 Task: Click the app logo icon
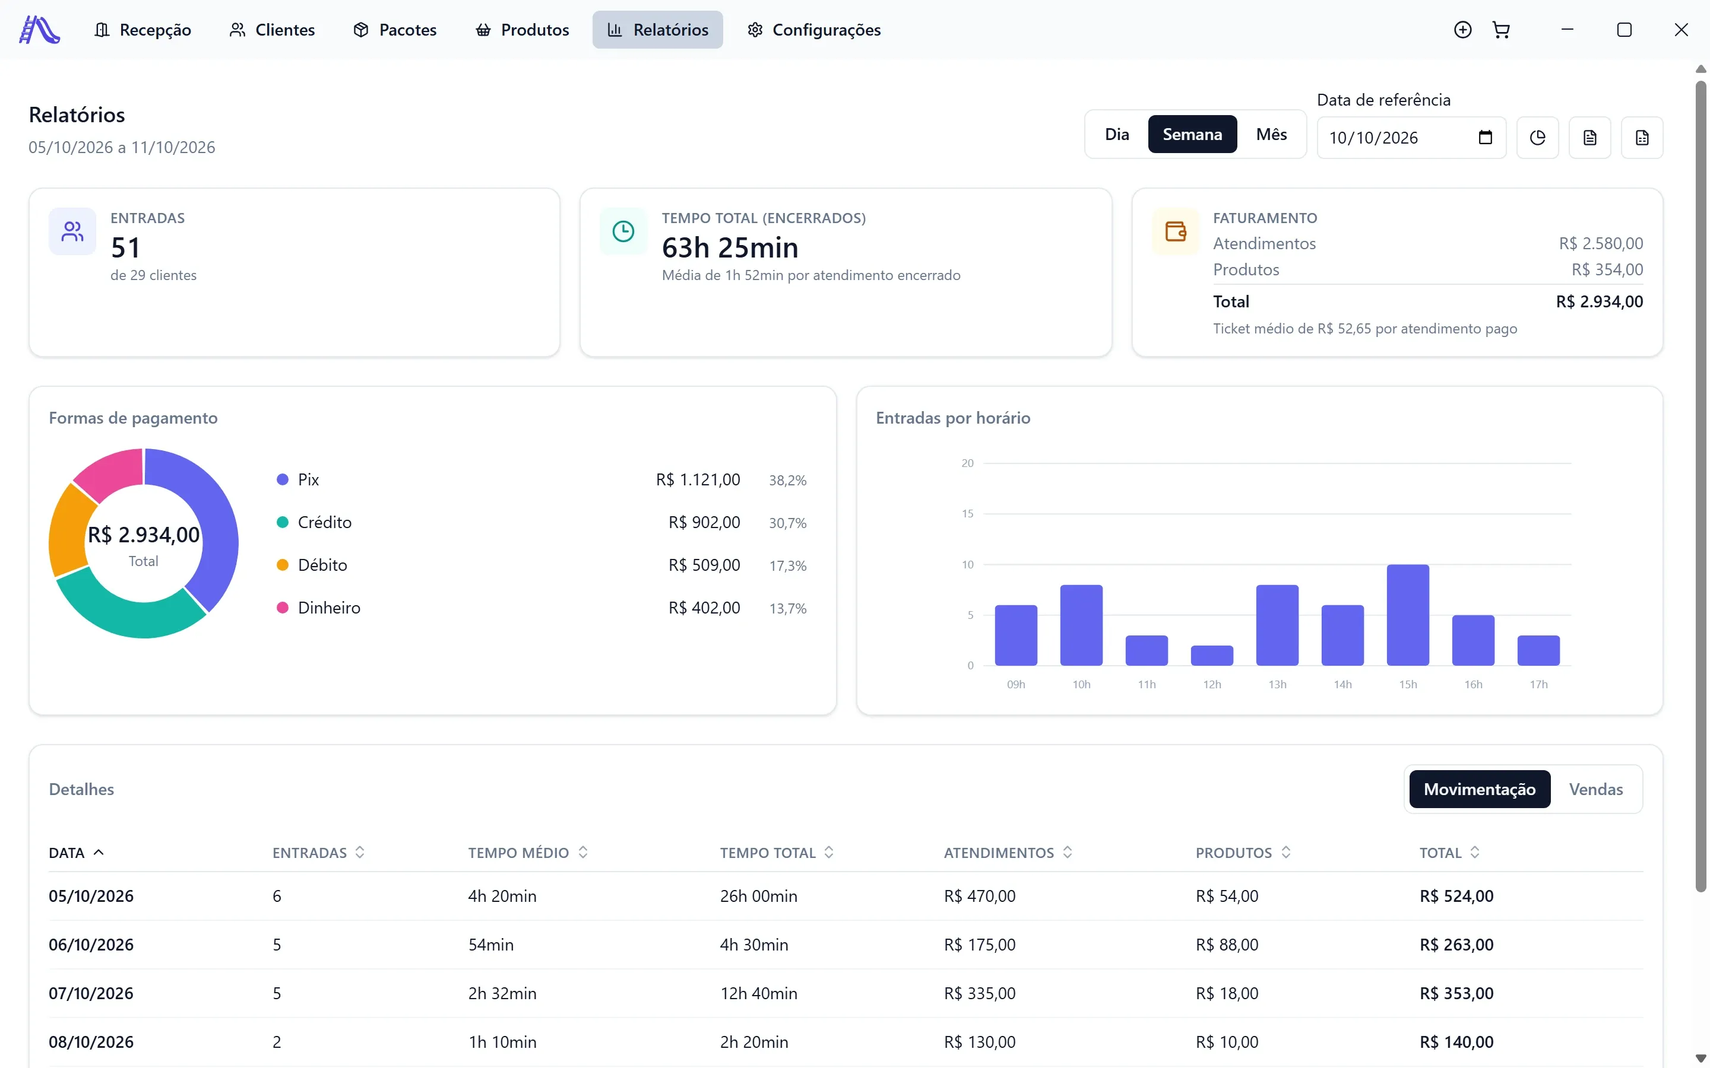click(40, 30)
